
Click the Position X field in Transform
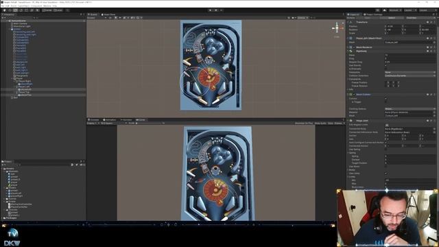tap(394, 26)
